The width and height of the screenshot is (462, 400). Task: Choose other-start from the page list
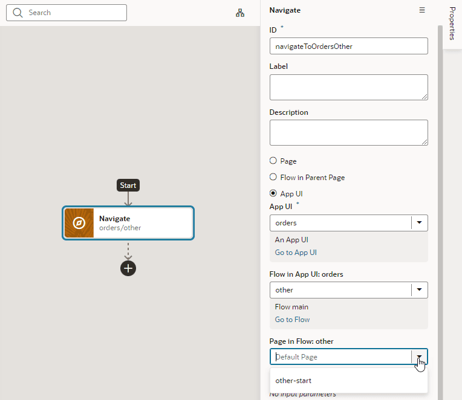[348, 381]
